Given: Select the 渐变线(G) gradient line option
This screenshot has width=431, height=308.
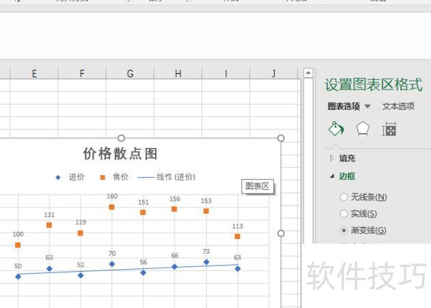Looking at the screenshot, I should click(x=343, y=230).
